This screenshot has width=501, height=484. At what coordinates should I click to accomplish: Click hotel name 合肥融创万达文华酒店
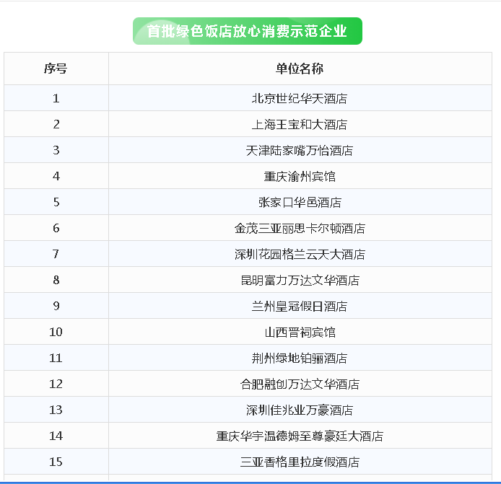300,384
